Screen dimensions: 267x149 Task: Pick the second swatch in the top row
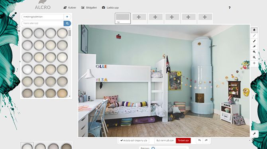point(39,33)
